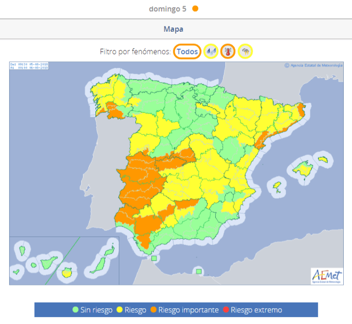The height and width of the screenshot is (324, 352).
Task: Click the AEMet logo on the map
Action: (326, 276)
